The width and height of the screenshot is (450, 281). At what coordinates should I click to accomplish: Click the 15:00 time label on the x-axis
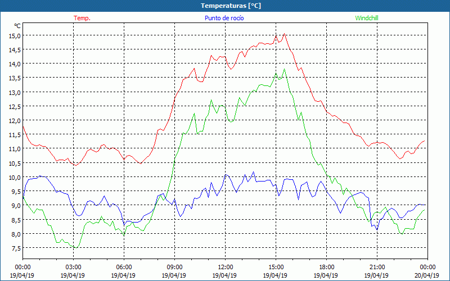(x=276, y=268)
